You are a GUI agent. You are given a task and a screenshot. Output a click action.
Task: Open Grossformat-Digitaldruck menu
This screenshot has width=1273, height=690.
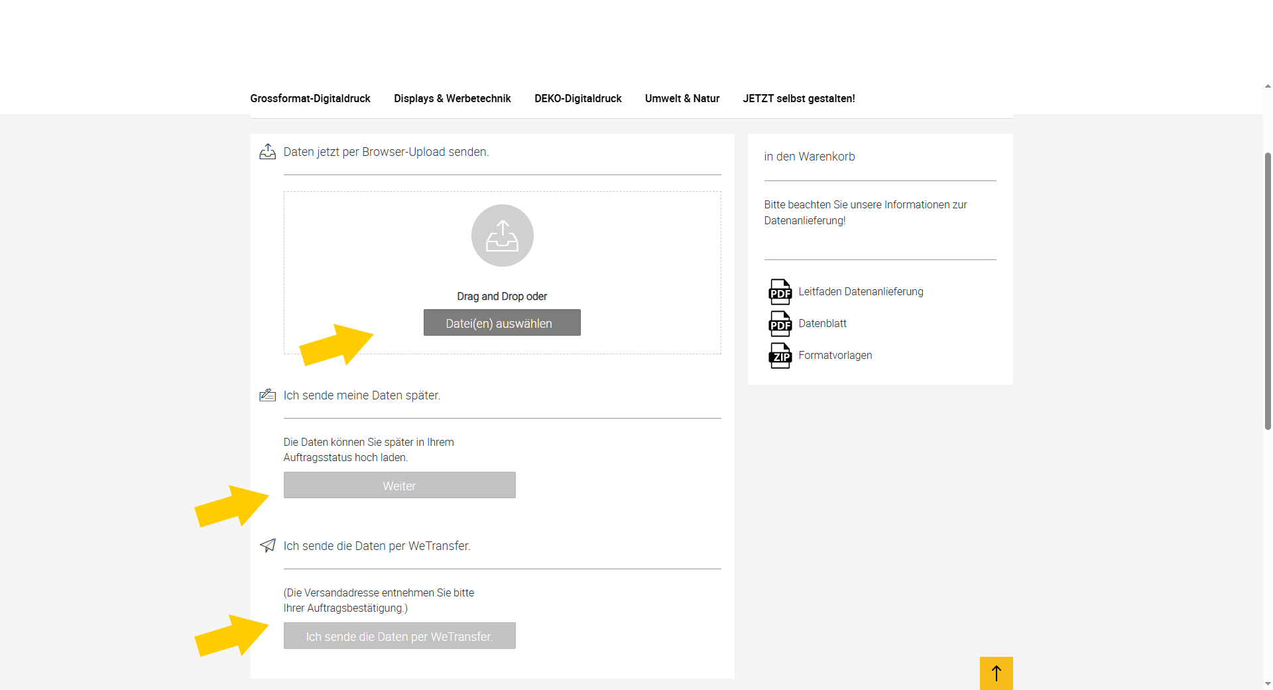pos(310,98)
